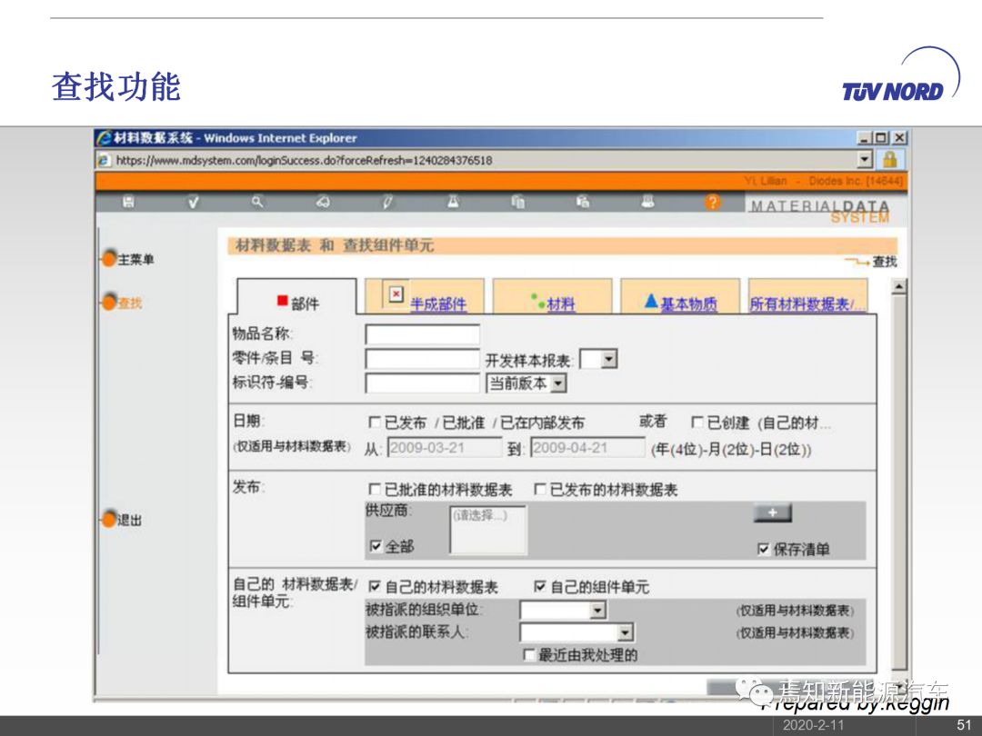
Task: Click the lock icon beside address bar
Action: pos(889,160)
